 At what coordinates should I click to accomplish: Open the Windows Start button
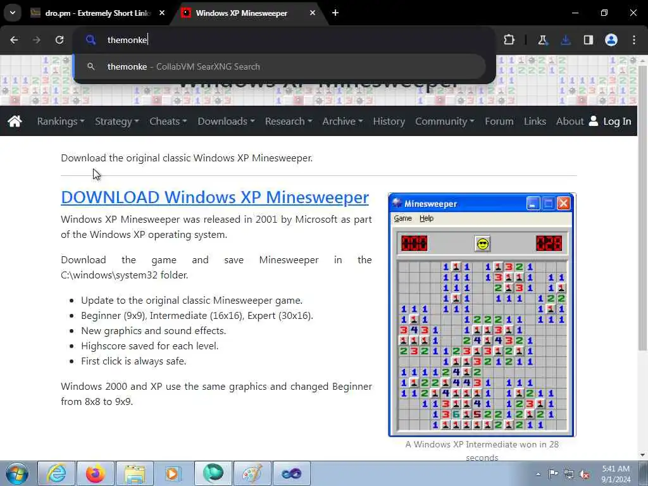[17, 473]
